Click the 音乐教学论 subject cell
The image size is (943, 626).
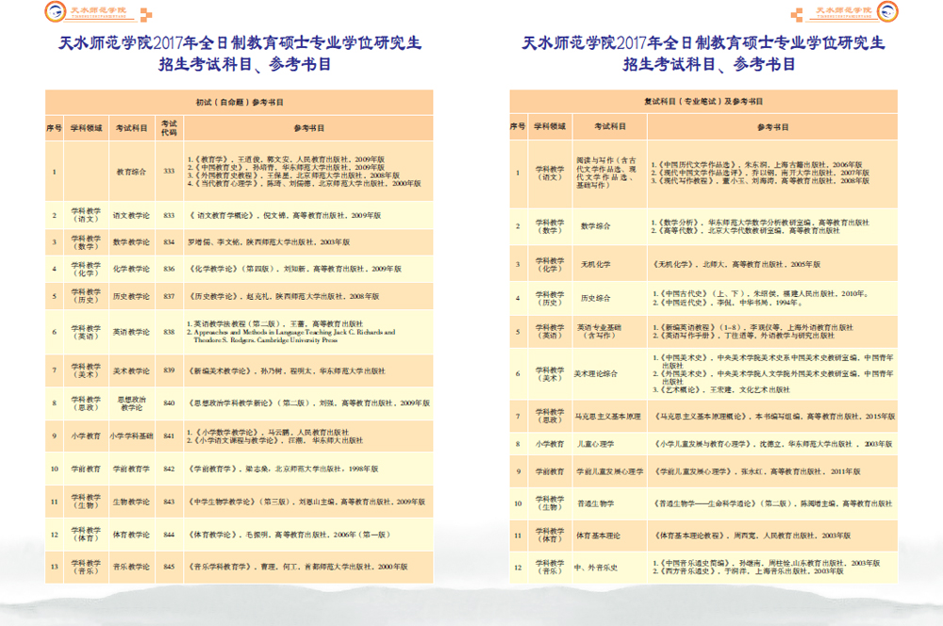click(131, 567)
